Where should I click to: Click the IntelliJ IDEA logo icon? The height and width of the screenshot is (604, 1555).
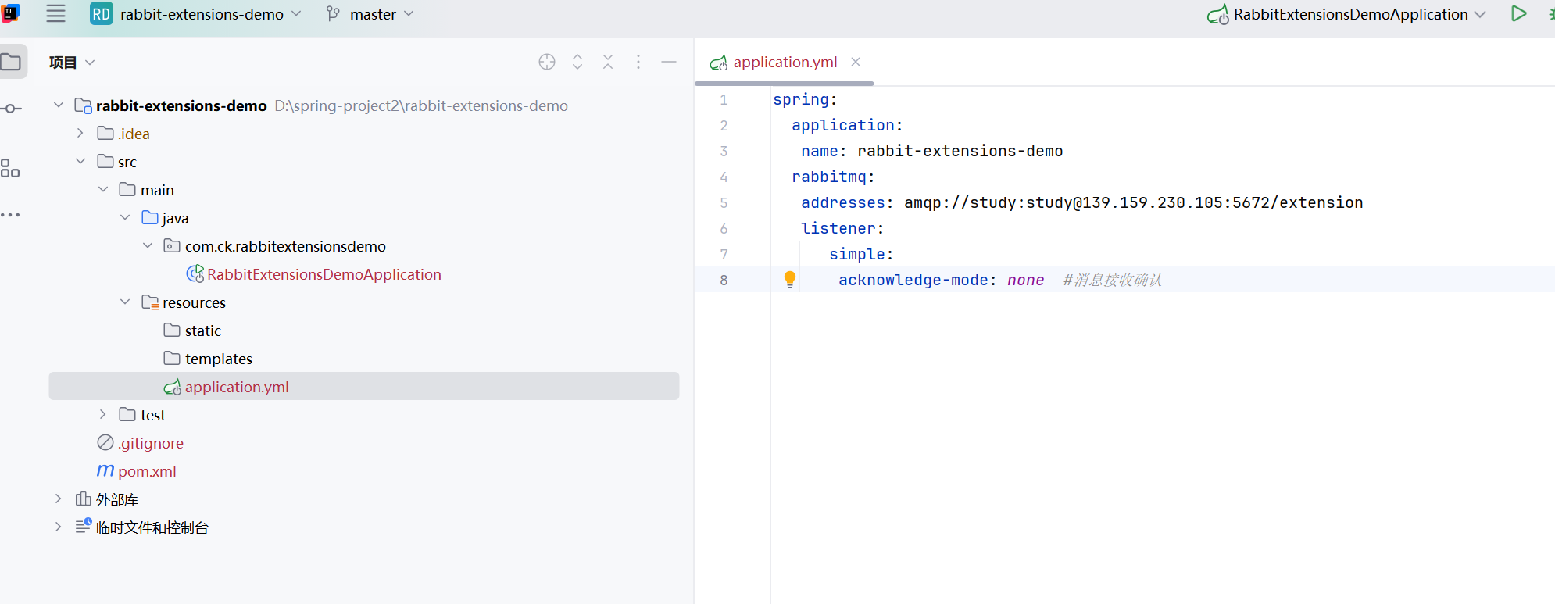click(10, 13)
